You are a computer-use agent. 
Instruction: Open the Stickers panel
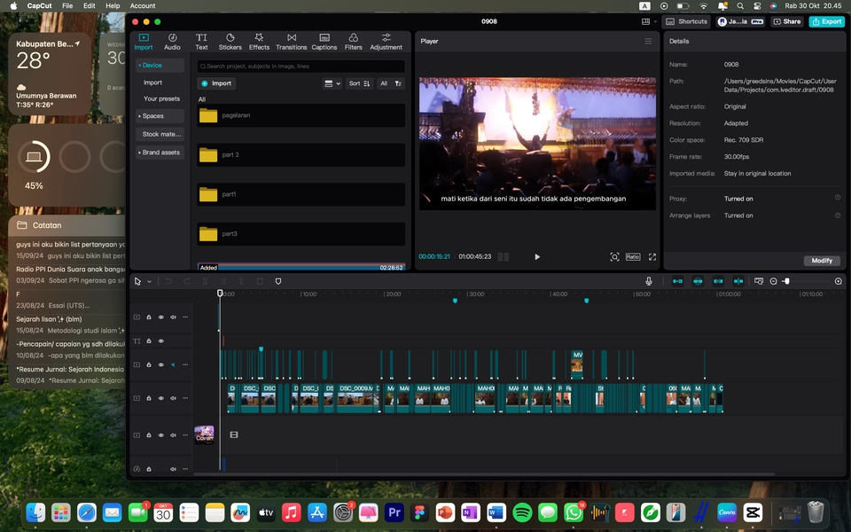(230, 41)
